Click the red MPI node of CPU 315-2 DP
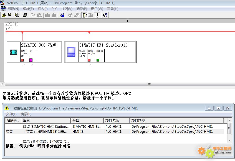The height and width of the screenshot is (161, 235). 22,60
